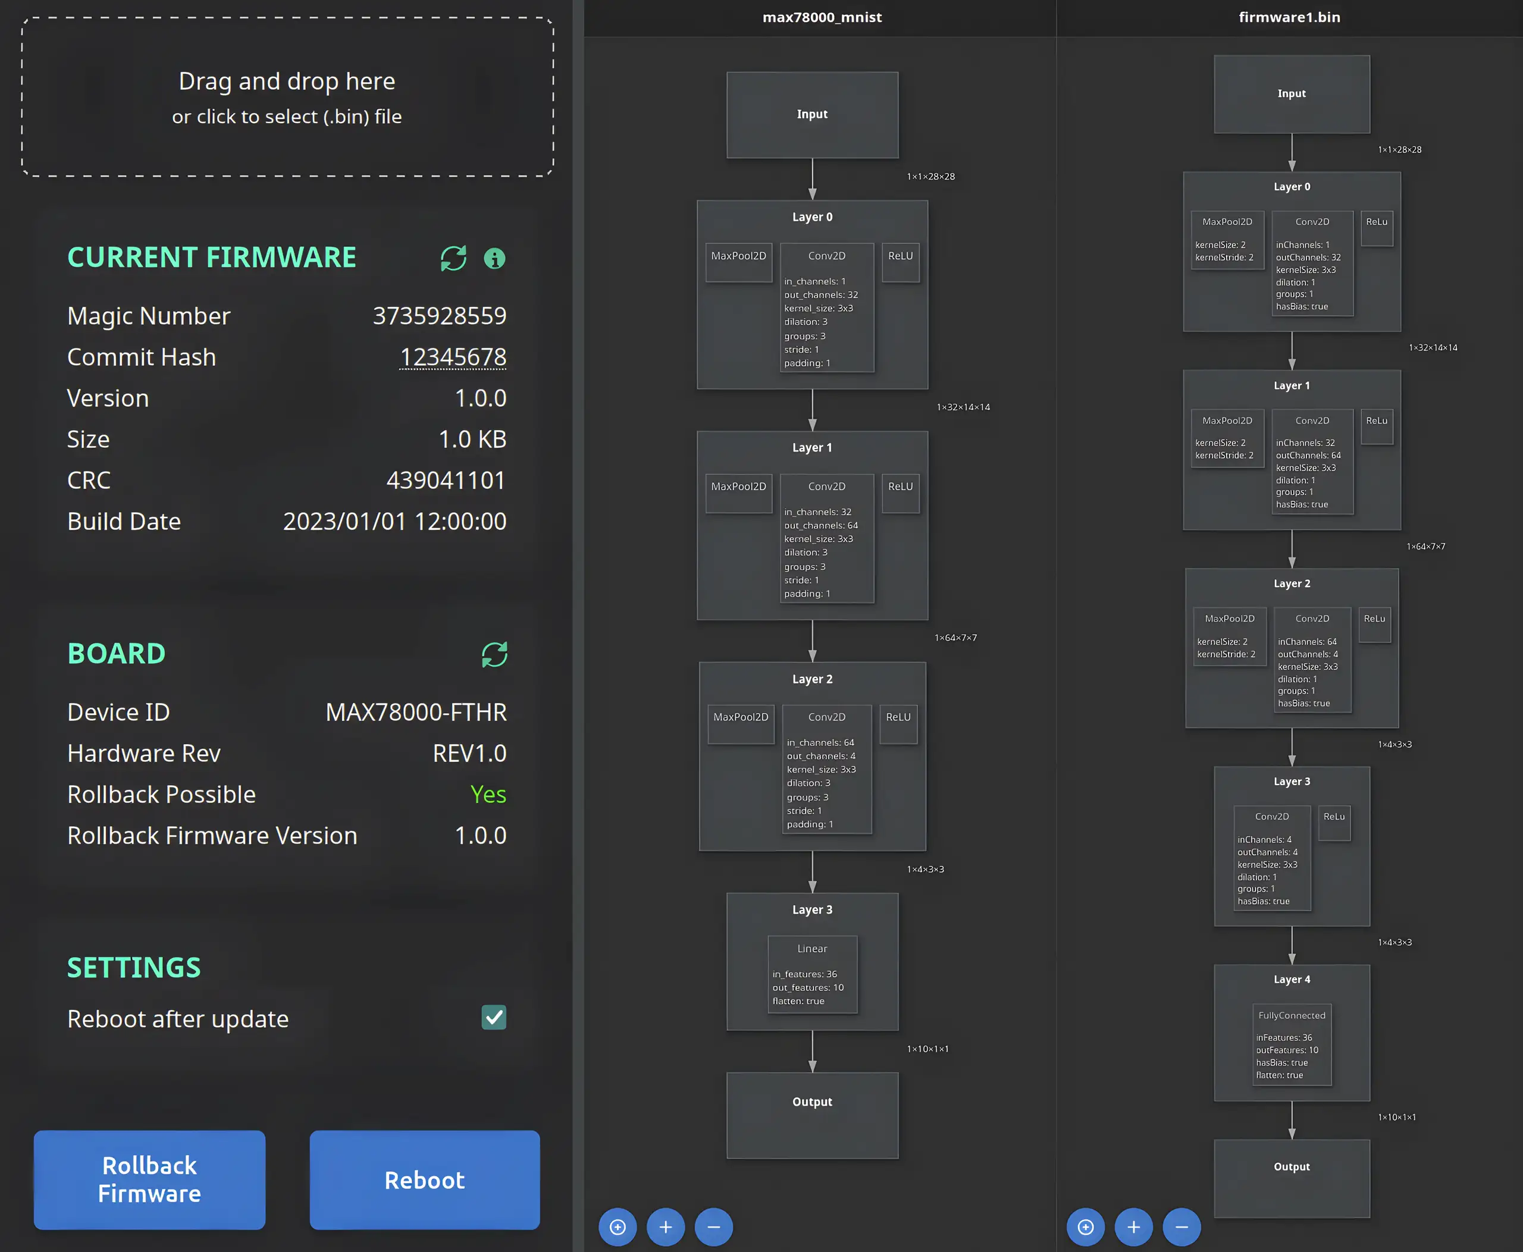Select Layer 0 ReLu in firmware1.bin
Screen dimensions: 1523x1252
click(x=1377, y=228)
